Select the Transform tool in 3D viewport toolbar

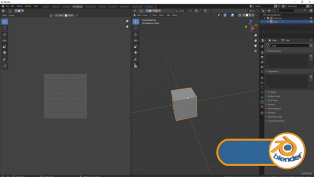coord(135,53)
